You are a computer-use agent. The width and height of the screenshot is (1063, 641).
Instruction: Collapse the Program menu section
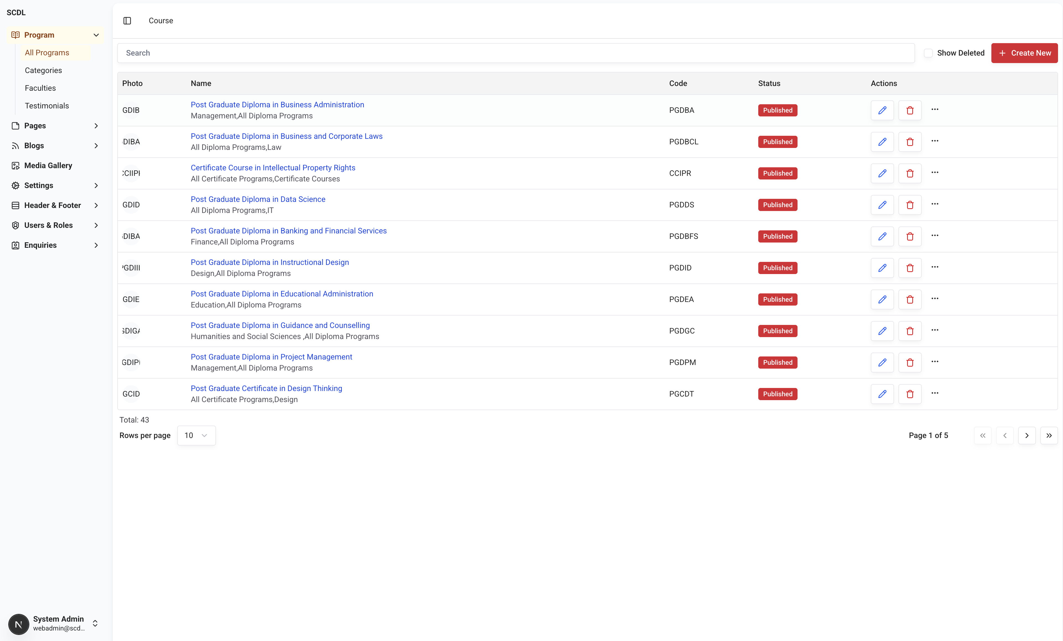point(96,35)
